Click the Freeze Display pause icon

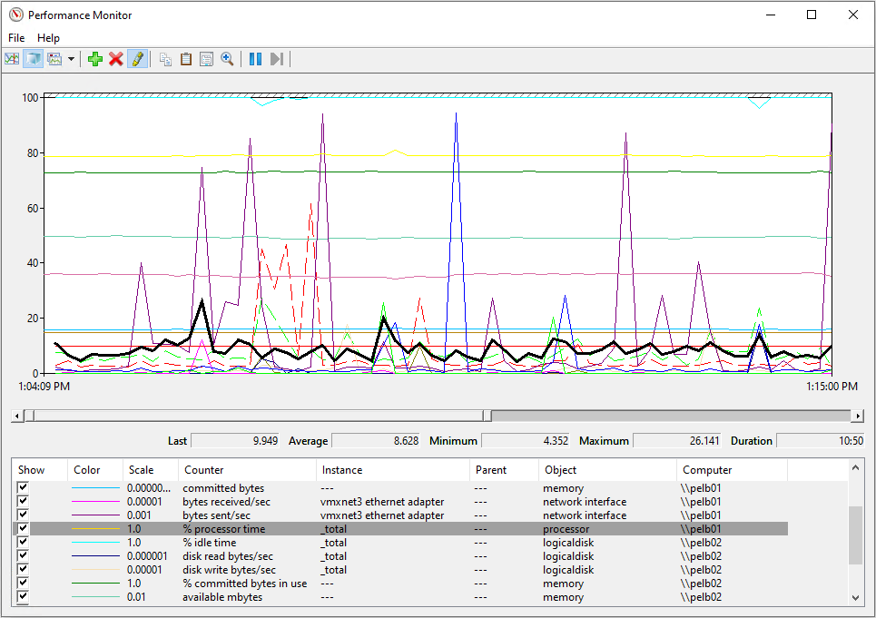click(x=255, y=58)
